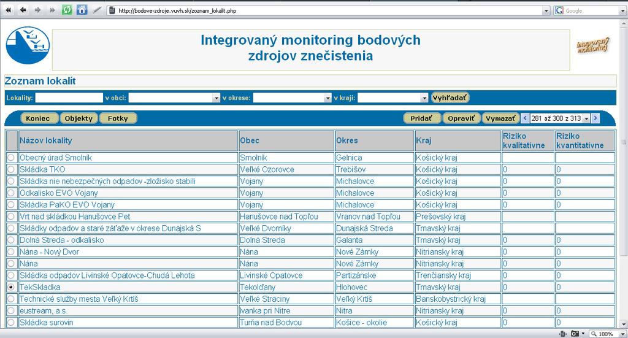Viewport: 628px width, 338px height.
Task: Click 'Technické služby mesta Veľký Krtíš' cell
Action: pyautogui.click(x=128, y=299)
